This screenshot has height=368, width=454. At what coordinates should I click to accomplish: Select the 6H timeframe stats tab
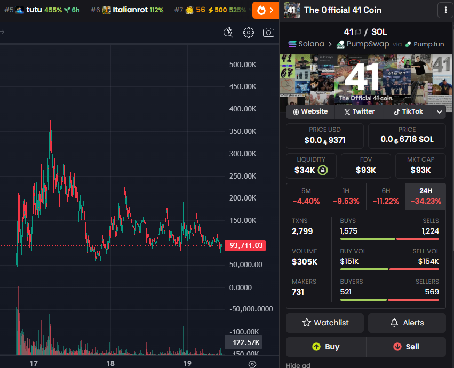click(x=386, y=196)
